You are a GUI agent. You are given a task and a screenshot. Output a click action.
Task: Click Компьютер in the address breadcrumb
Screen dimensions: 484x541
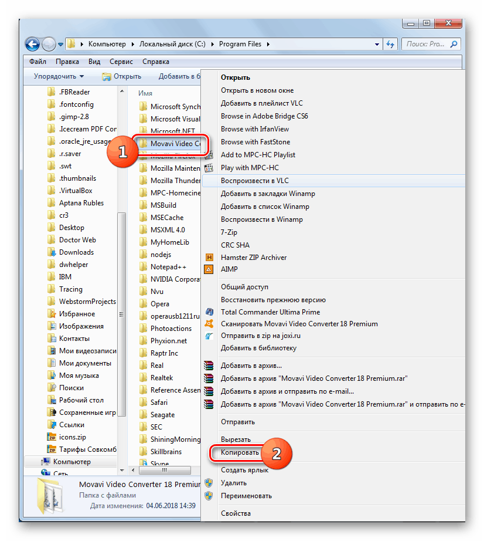pyautogui.click(x=107, y=44)
